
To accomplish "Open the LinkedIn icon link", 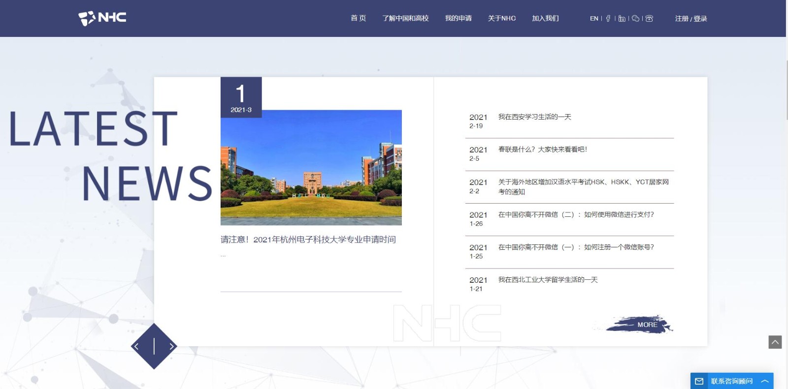I will coord(622,19).
